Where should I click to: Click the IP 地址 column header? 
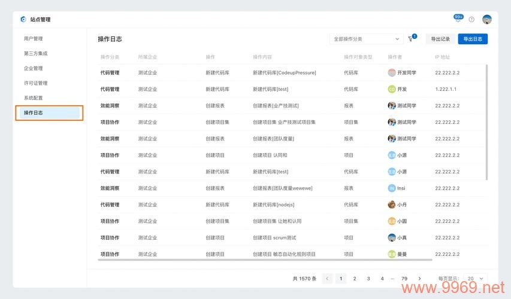pos(442,57)
